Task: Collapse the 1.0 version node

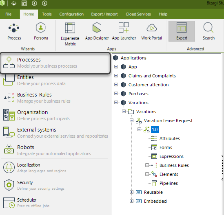Action: point(139,129)
